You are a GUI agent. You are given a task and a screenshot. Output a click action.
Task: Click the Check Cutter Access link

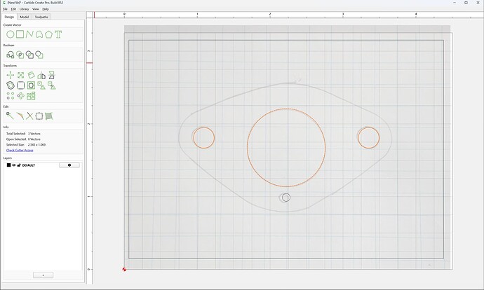pyautogui.click(x=20, y=150)
